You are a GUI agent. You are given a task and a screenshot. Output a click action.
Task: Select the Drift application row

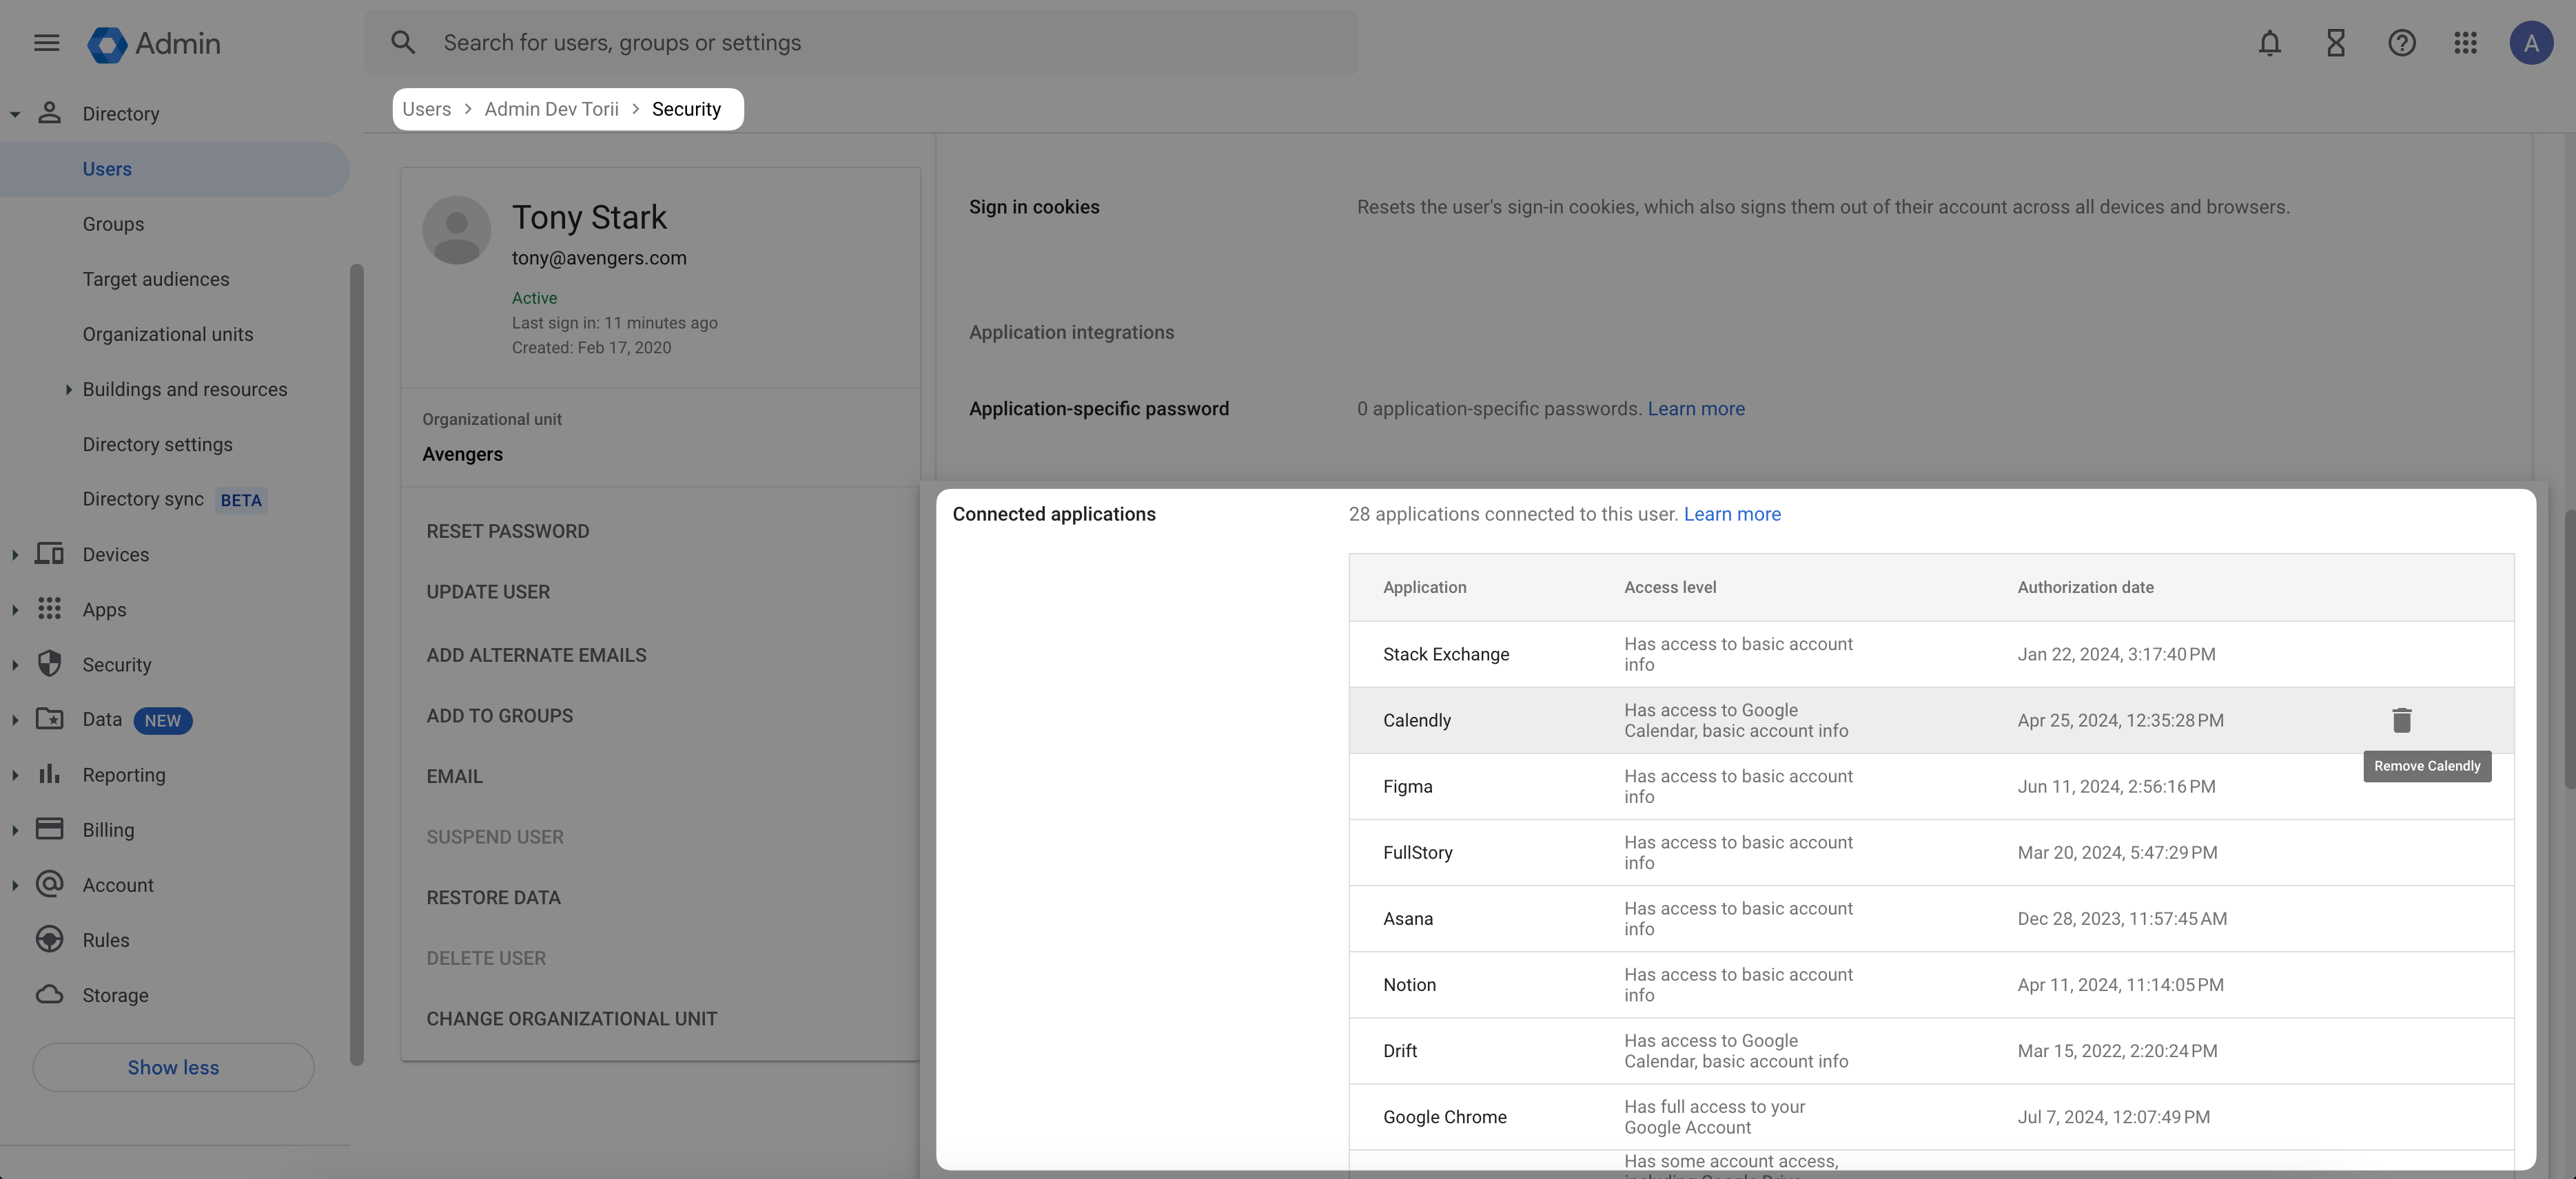1931,1050
